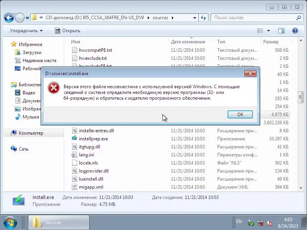This screenshot has height=230, width=307.
Task: Toggle the preview pane icon
Action: tap(281, 31)
